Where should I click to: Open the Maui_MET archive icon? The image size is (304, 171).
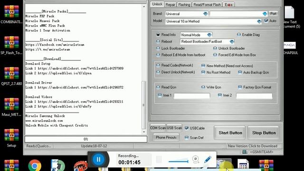pyautogui.click(x=11, y=104)
